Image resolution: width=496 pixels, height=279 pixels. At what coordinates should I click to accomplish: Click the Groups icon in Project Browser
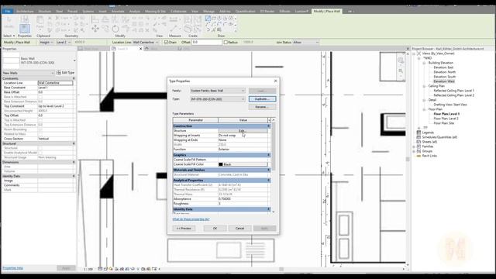[x=418, y=151]
